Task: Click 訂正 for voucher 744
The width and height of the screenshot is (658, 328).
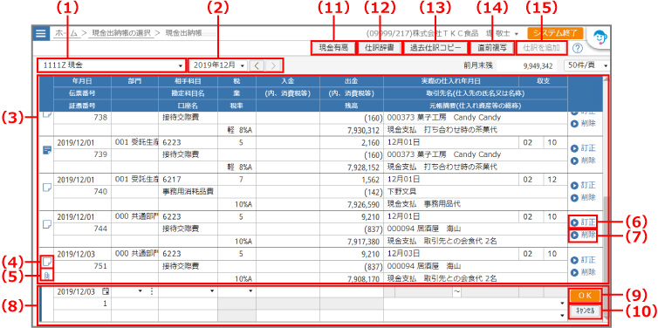Action: point(583,222)
